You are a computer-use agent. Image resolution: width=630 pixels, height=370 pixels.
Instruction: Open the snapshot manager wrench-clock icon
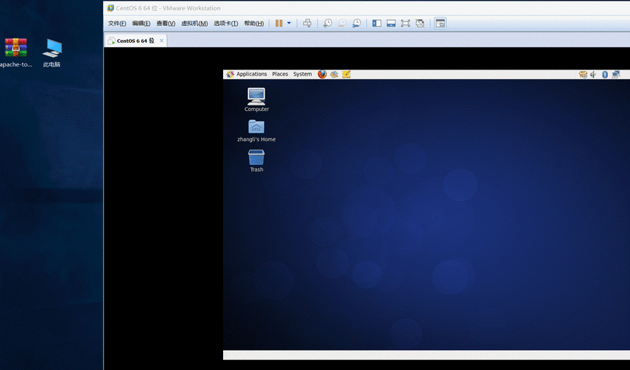pos(357,23)
